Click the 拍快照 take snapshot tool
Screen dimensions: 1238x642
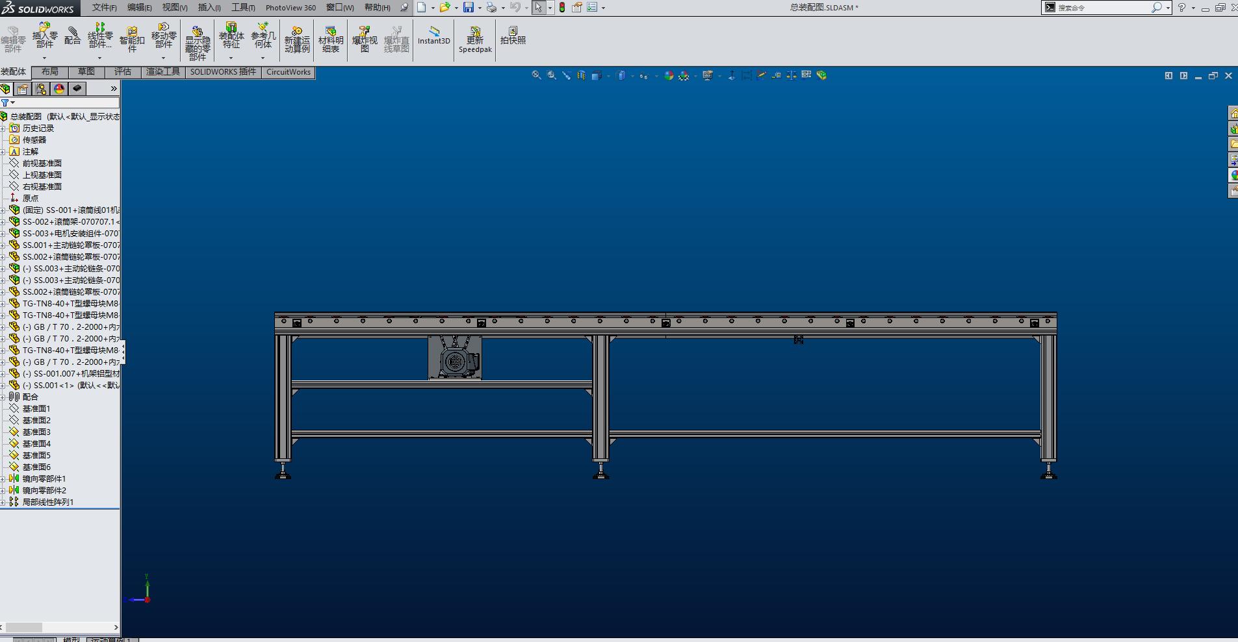[x=513, y=35]
